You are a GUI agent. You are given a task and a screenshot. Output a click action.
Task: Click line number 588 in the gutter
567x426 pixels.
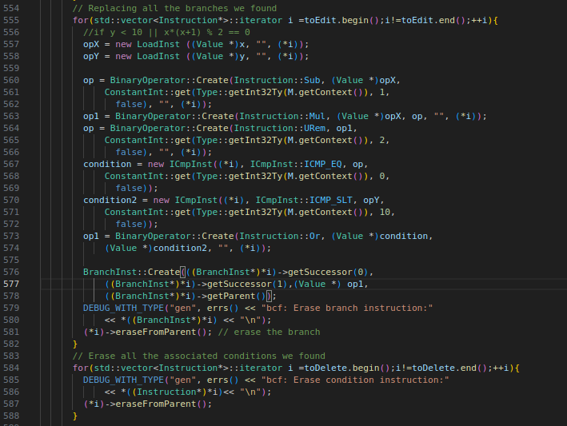(x=13, y=416)
